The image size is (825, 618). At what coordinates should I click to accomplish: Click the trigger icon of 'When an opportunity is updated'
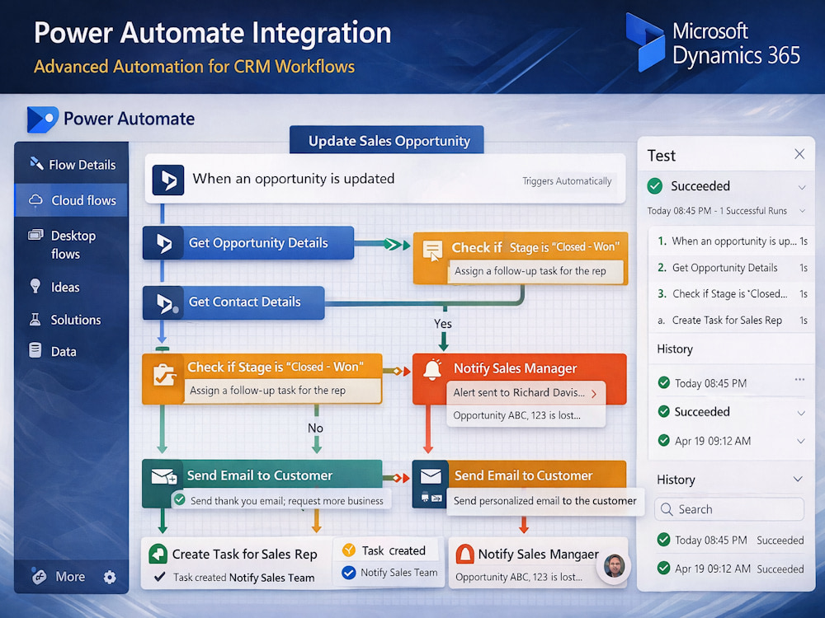pos(167,180)
